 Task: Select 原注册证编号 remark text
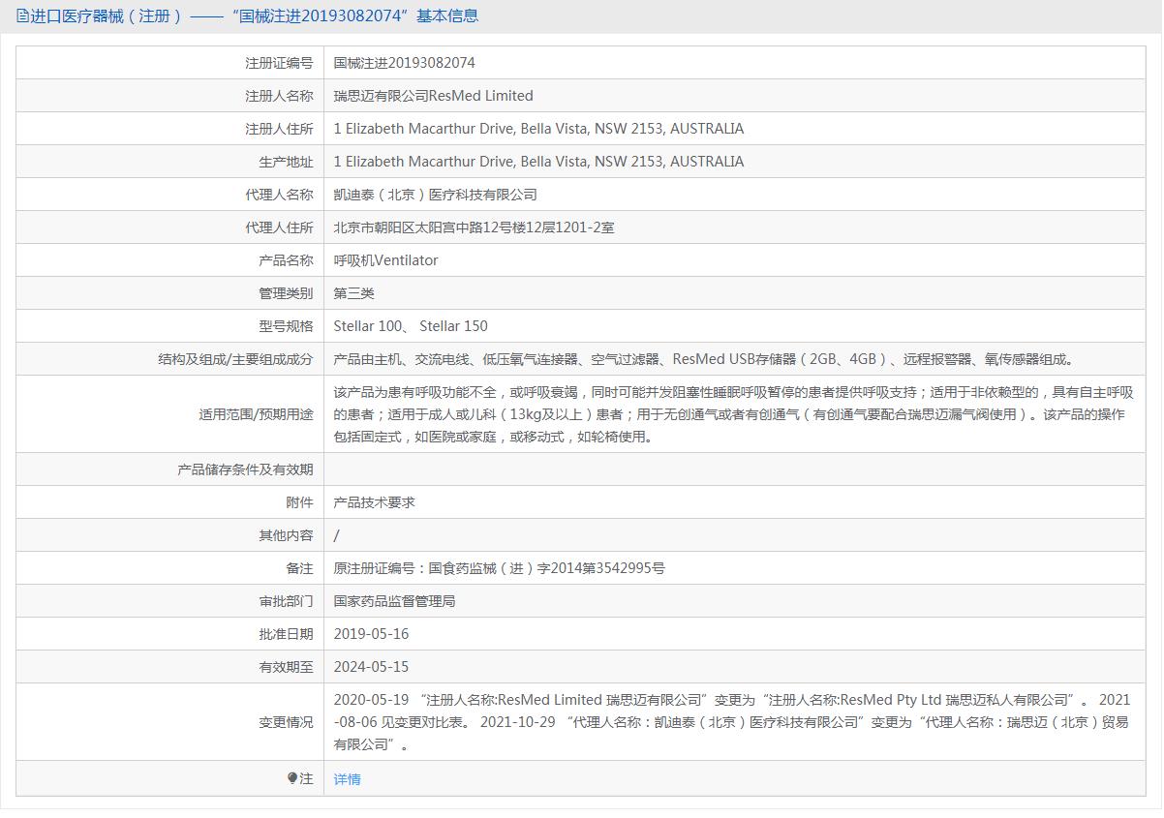pos(500,568)
